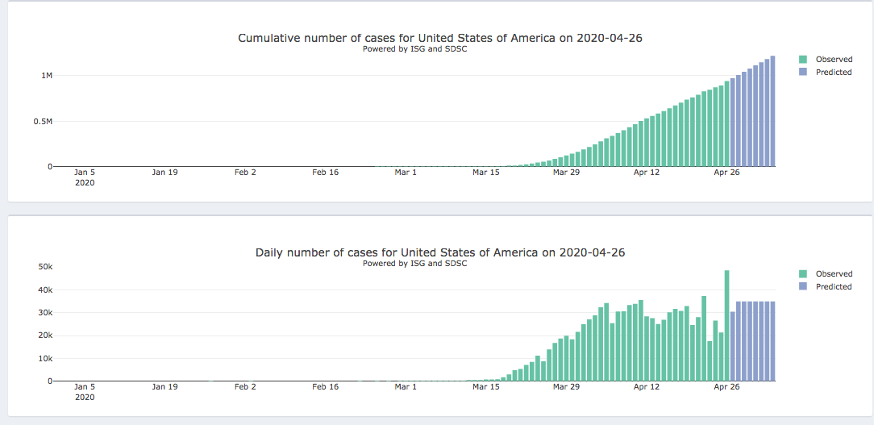Click Apr 26 x-axis label on cumulative chart

coord(726,172)
